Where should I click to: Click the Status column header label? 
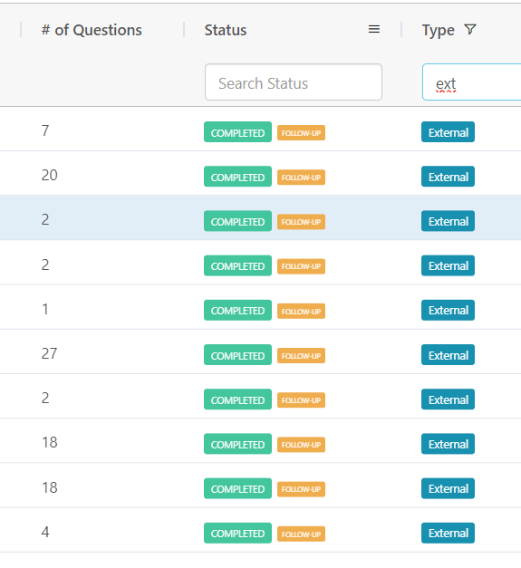226,30
